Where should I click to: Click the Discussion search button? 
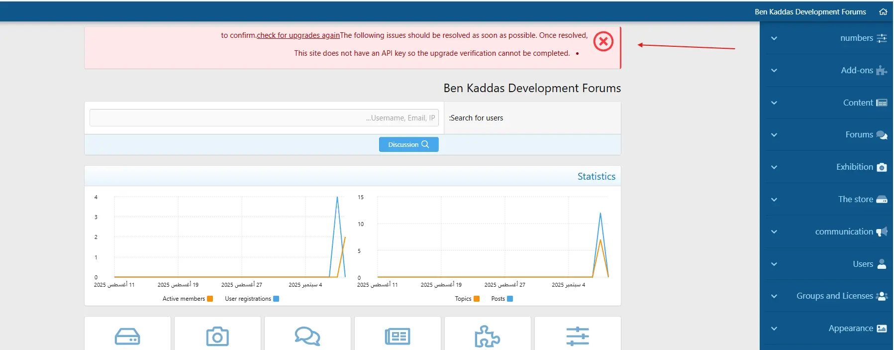click(408, 144)
